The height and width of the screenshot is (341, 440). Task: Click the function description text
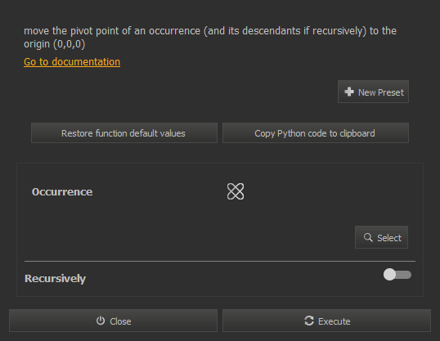(x=210, y=38)
